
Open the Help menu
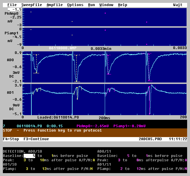tap(122, 5)
